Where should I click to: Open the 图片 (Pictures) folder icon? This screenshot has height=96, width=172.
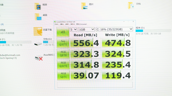point(84,6)
